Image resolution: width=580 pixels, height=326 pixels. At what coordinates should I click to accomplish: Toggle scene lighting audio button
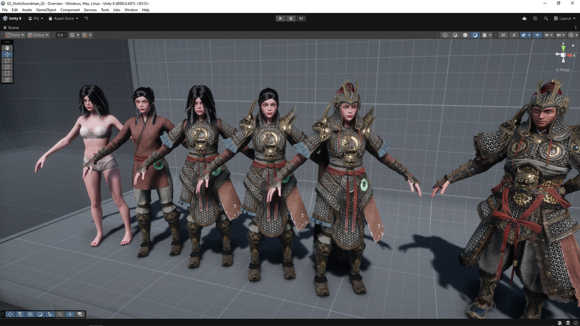pos(514,35)
